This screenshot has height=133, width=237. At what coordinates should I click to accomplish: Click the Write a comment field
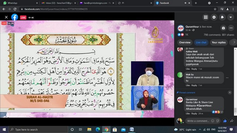coord(198,121)
